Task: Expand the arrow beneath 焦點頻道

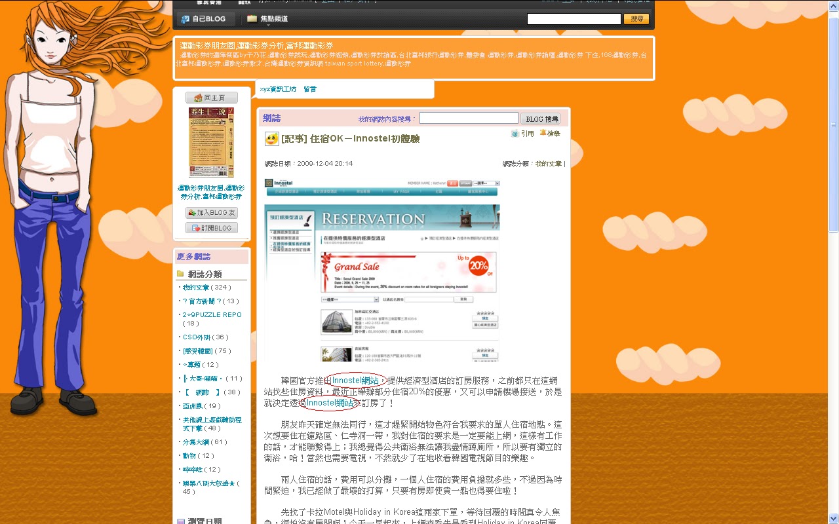Action: click(269, 25)
